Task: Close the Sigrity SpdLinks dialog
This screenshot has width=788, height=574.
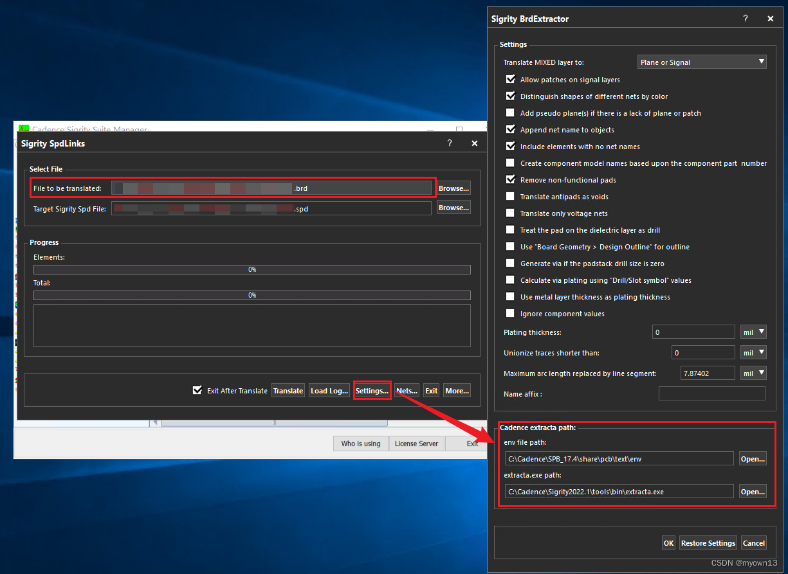Action: click(475, 143)
